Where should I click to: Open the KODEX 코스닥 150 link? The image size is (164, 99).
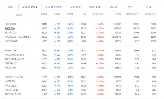coord(14,77)
